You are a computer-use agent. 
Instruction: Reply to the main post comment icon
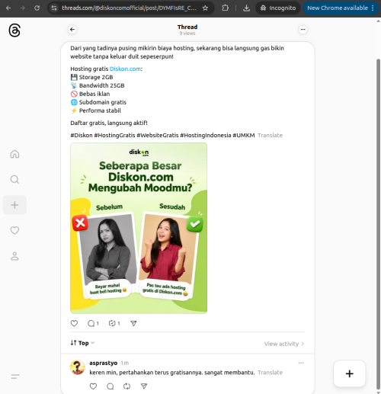(93, 323)
